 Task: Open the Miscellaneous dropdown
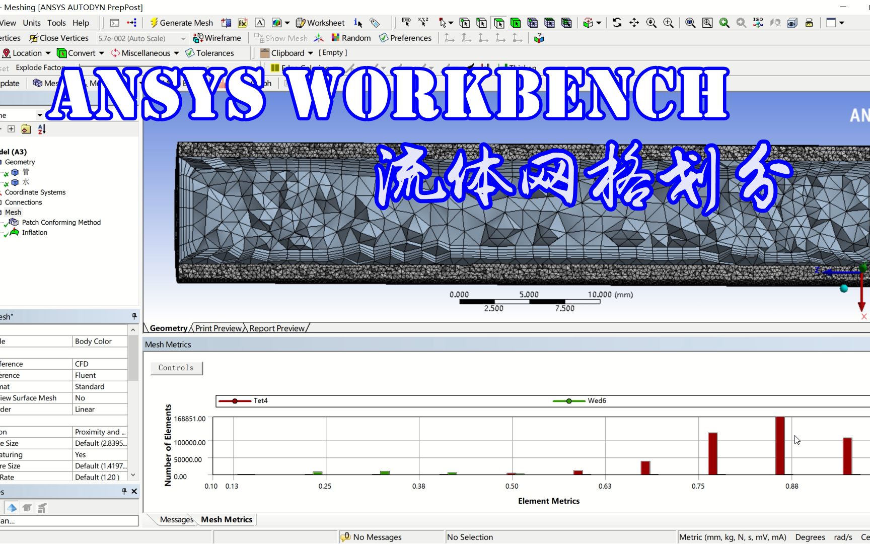tap(145, 53)
